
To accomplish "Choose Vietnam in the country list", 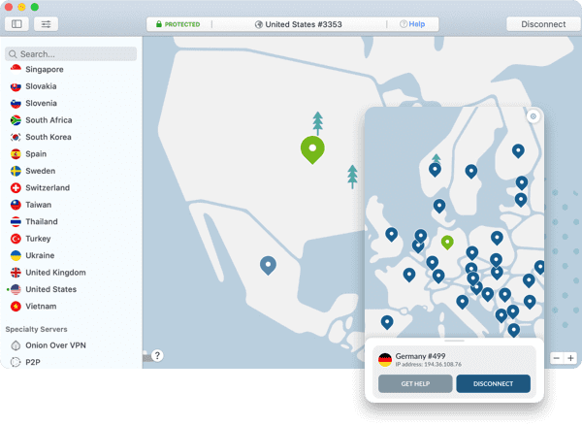I will (x=41, y=307).
